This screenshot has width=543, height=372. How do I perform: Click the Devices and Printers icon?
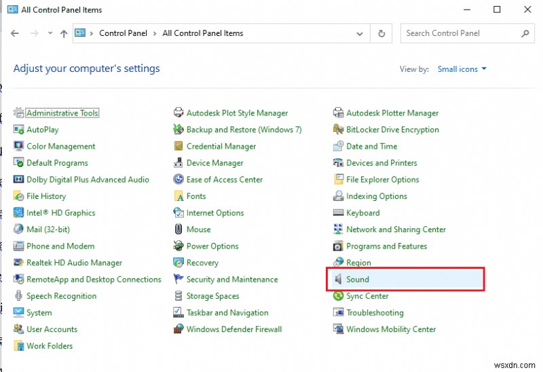[x=339, y=163]
